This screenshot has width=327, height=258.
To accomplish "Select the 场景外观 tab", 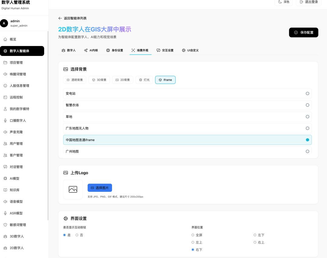I will 140,51.
